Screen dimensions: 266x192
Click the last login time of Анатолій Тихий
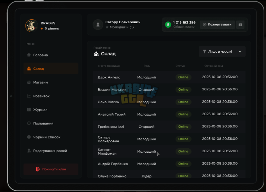[220, 114]
